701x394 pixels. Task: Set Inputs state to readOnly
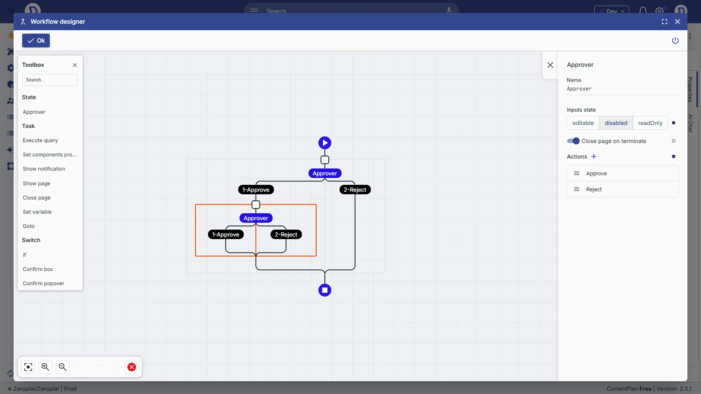(650, 123)
